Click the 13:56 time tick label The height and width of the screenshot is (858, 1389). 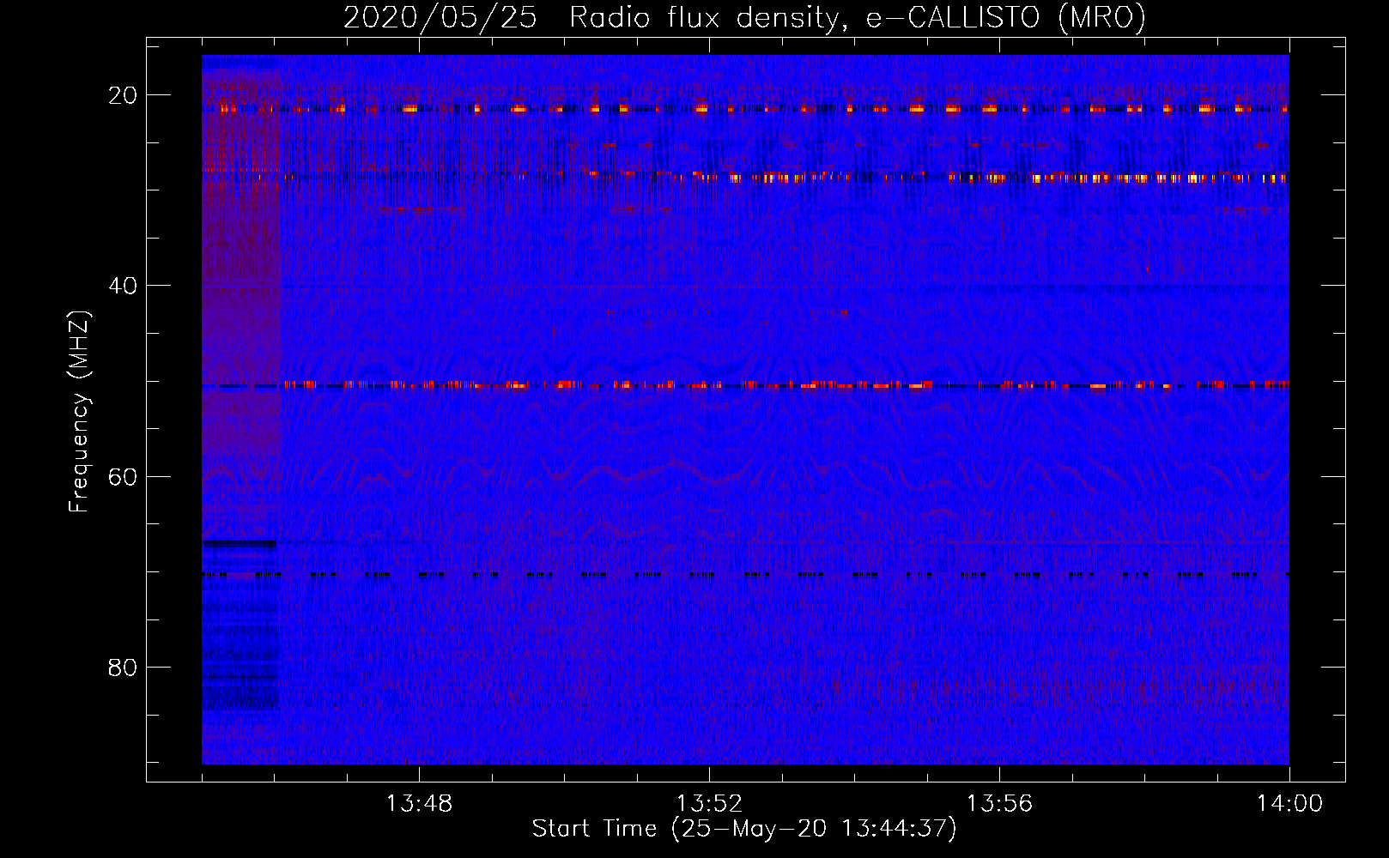click(999, 804)
